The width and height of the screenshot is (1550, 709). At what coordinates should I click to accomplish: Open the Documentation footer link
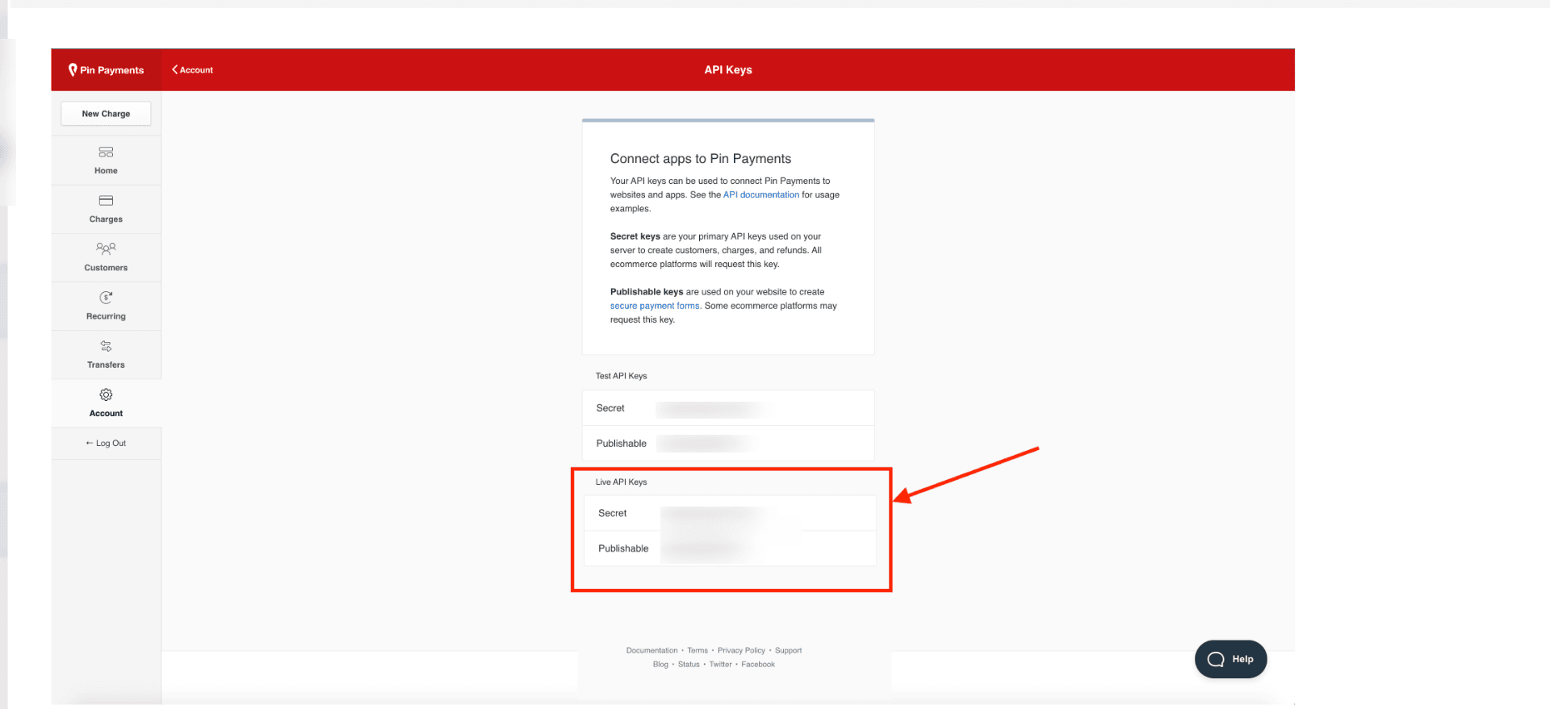651,650
